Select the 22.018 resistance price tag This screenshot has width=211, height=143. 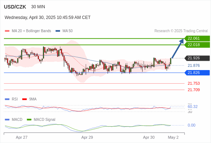(x=197, y=45)
